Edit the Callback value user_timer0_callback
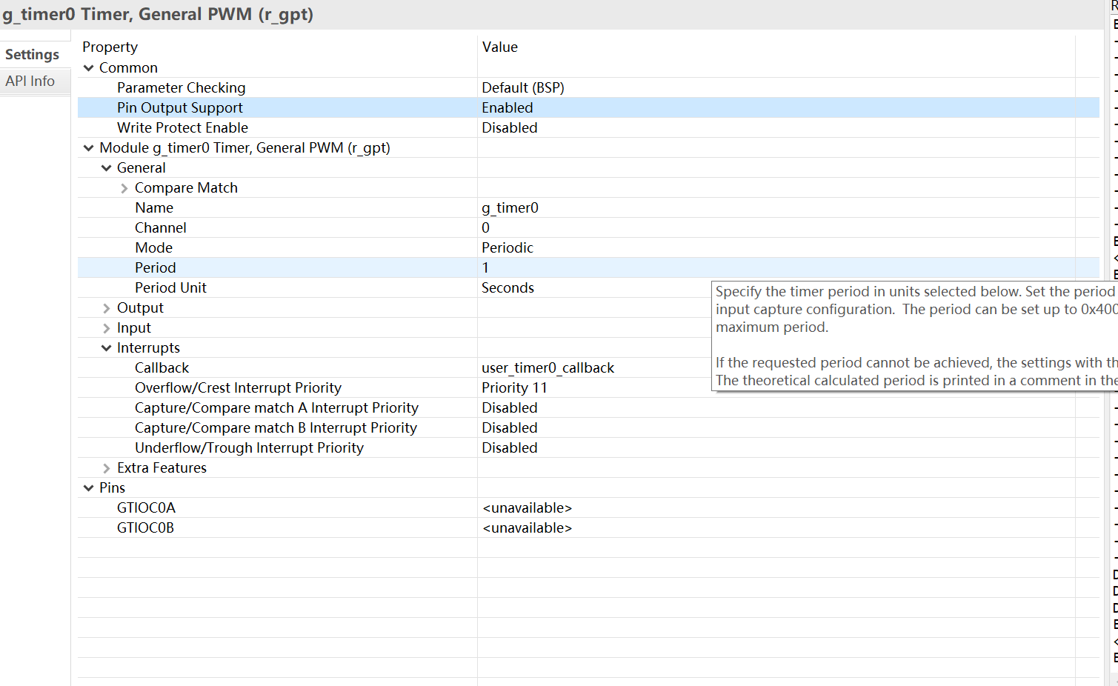The width and height of the screenshot is (1118, 686). coord(548,367)
